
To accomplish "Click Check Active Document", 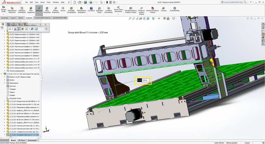I will (118, 9).
